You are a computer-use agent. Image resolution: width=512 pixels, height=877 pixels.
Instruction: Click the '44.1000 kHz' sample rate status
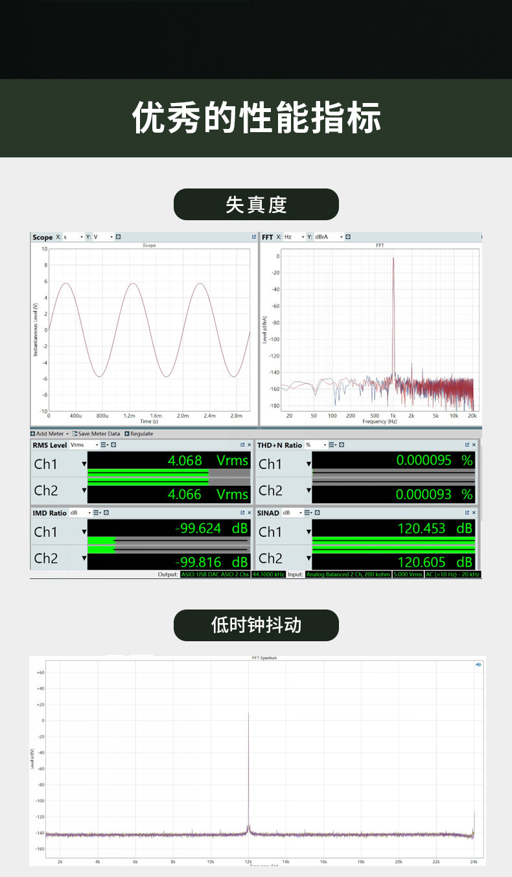point(267,575)
